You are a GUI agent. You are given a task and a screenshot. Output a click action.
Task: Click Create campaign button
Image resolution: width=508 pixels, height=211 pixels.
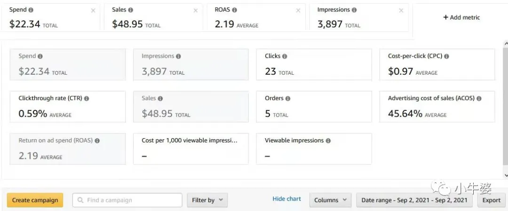click(35, 200)
